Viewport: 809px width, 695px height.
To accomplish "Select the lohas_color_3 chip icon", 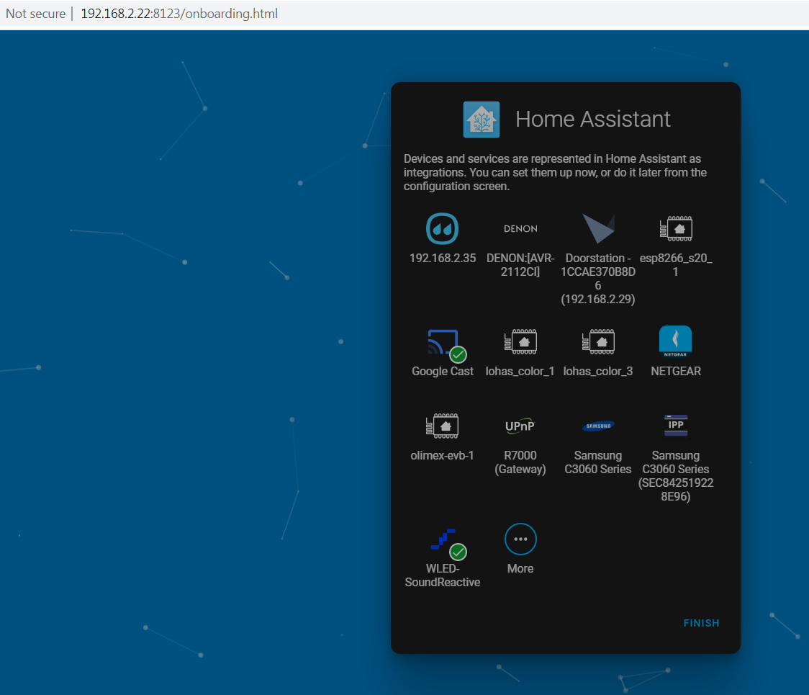I will pyautogui.click(x=598, y=341).
